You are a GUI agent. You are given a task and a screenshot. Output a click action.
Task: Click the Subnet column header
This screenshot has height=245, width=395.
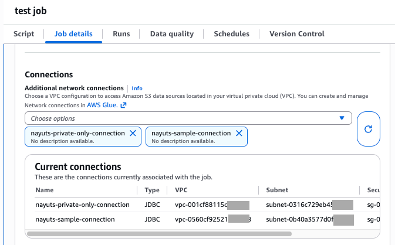click(276, 190)
